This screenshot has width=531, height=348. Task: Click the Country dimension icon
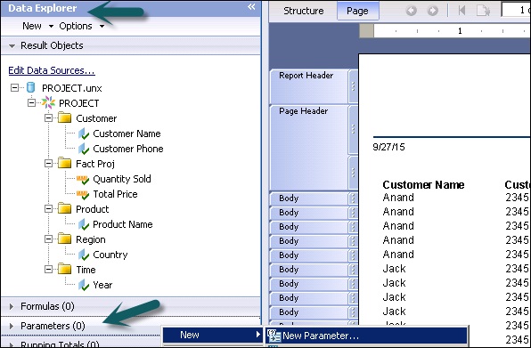[x=84, y=255]
